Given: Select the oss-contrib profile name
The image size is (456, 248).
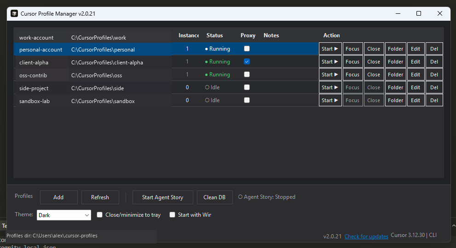Looking at the screenshot, I should pyautogui.click(x=33, y=75).
